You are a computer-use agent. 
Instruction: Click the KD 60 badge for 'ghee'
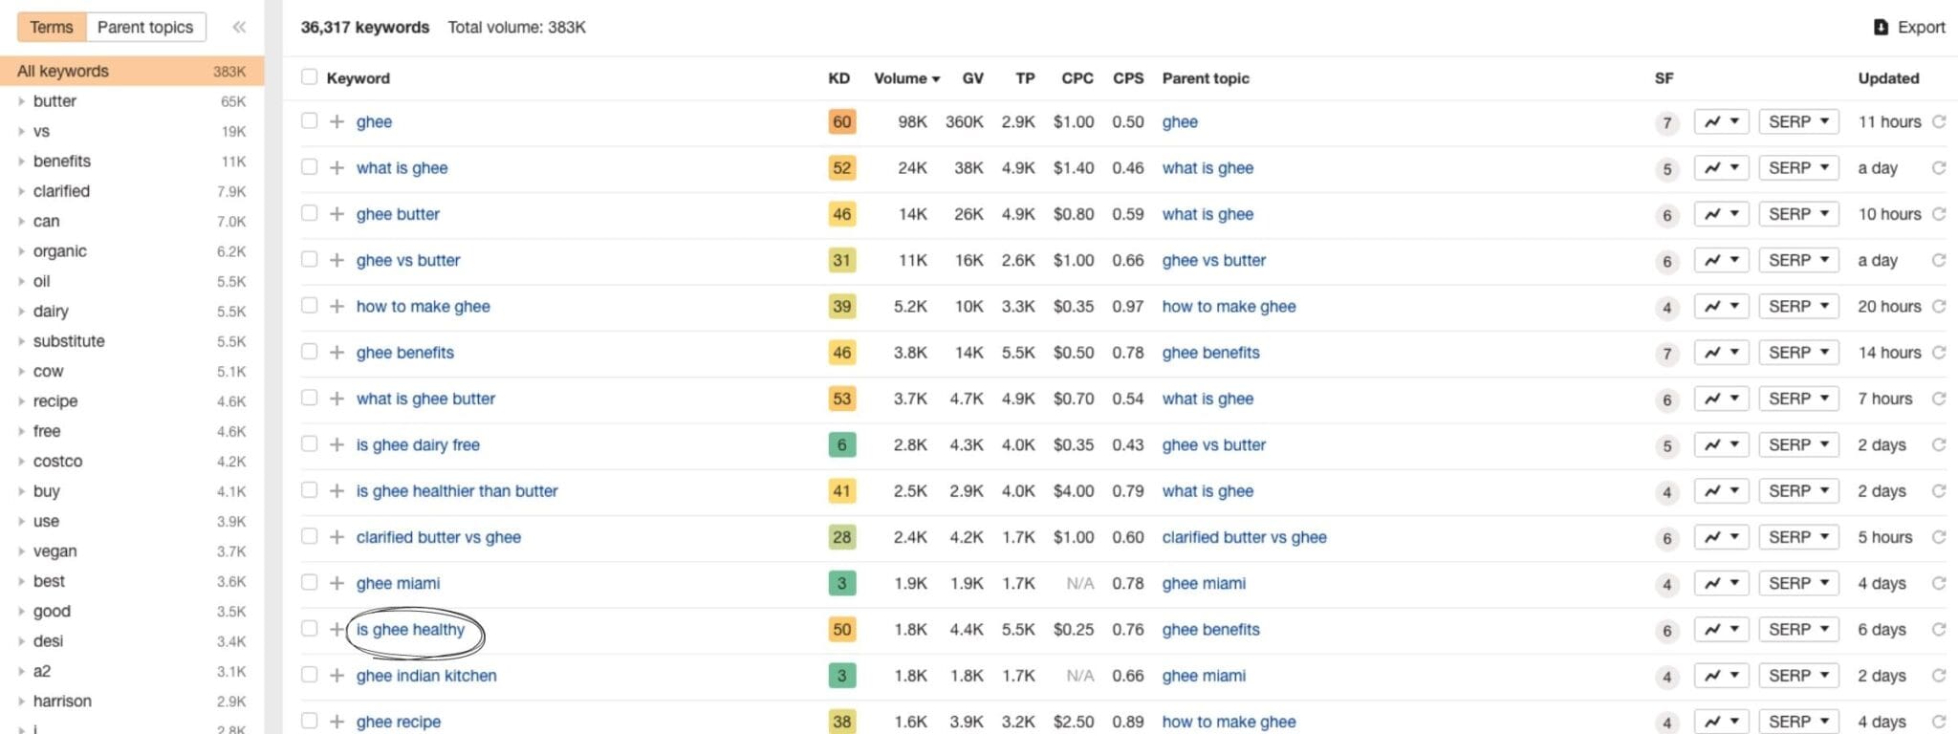(841, 121)
